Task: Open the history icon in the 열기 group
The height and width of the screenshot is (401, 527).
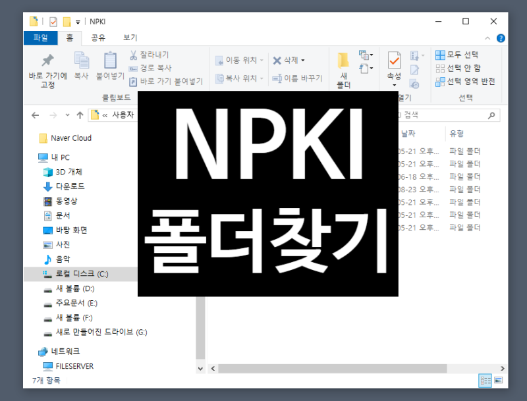Action: coord(414,84)
